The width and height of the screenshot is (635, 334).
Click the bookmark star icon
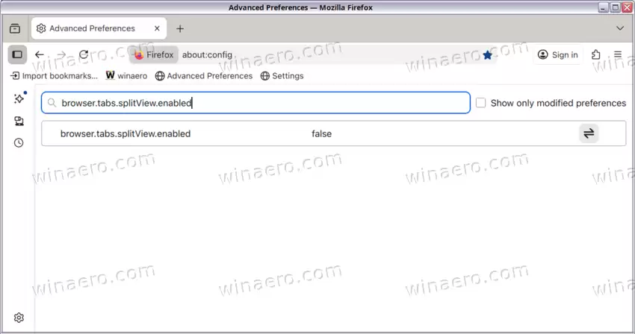pyautogui.click(x=487, y=54)
